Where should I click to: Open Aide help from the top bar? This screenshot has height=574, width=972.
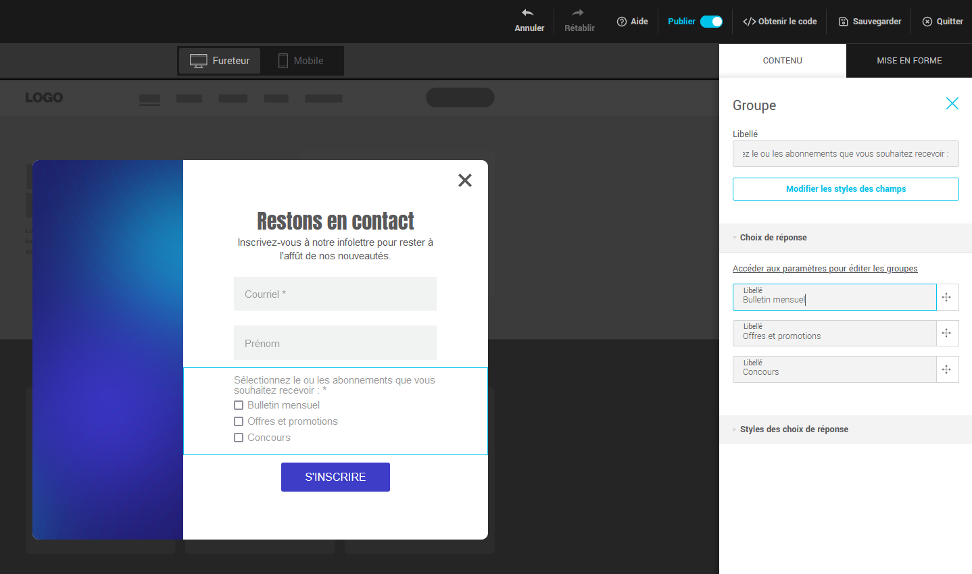(x=632, y=22)
